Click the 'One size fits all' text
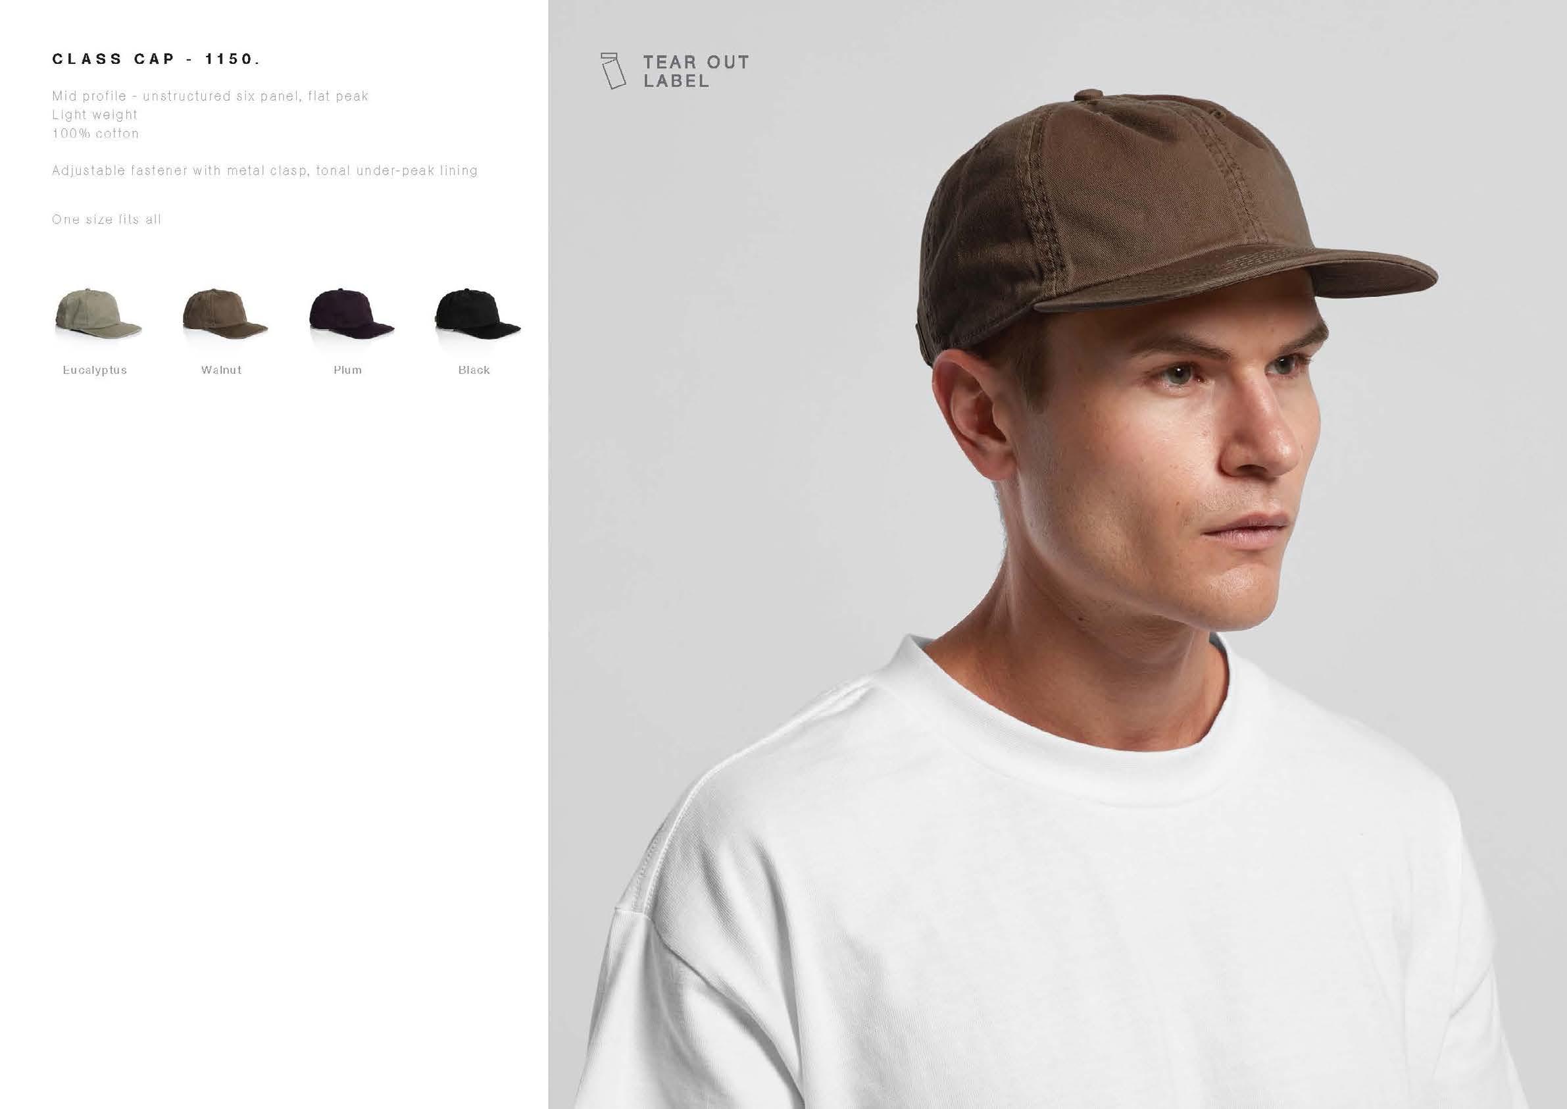The height and width of the screenshot is (1109, 1567). pos(107,220)
